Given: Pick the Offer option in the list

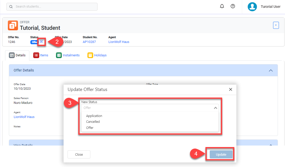Looking at the screenshot, I should (x=90, y=128).
